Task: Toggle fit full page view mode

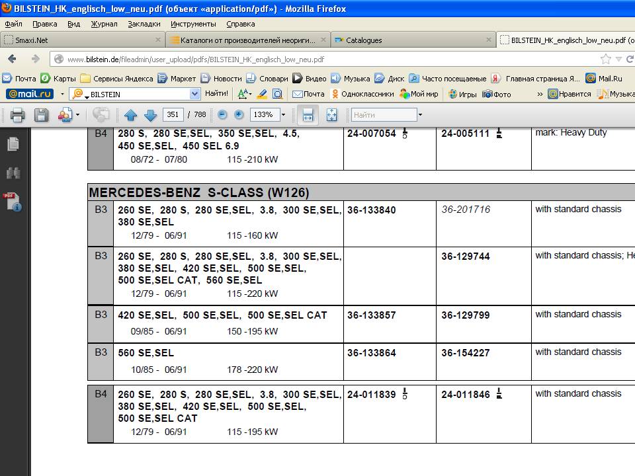Action: (331, 115)
